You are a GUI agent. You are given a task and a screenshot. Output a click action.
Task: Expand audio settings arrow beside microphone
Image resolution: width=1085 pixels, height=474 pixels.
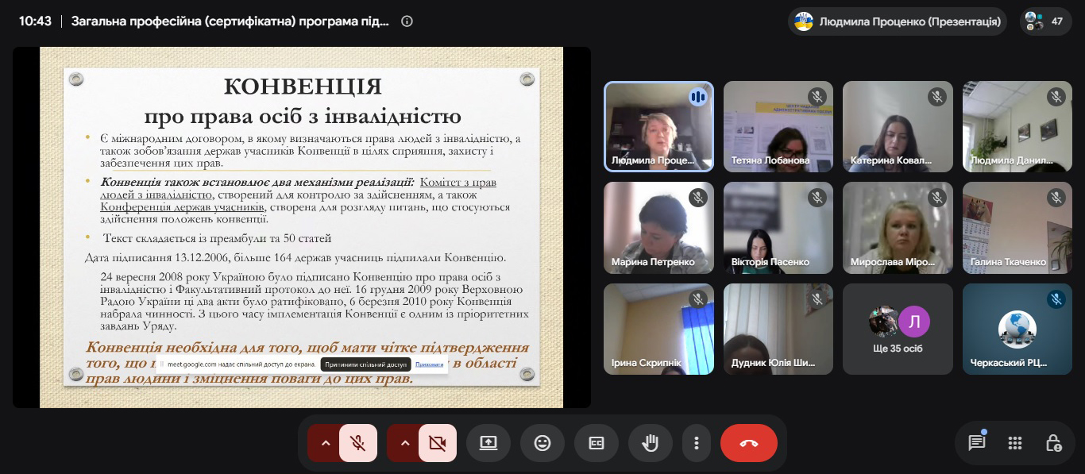coord(325,443)
